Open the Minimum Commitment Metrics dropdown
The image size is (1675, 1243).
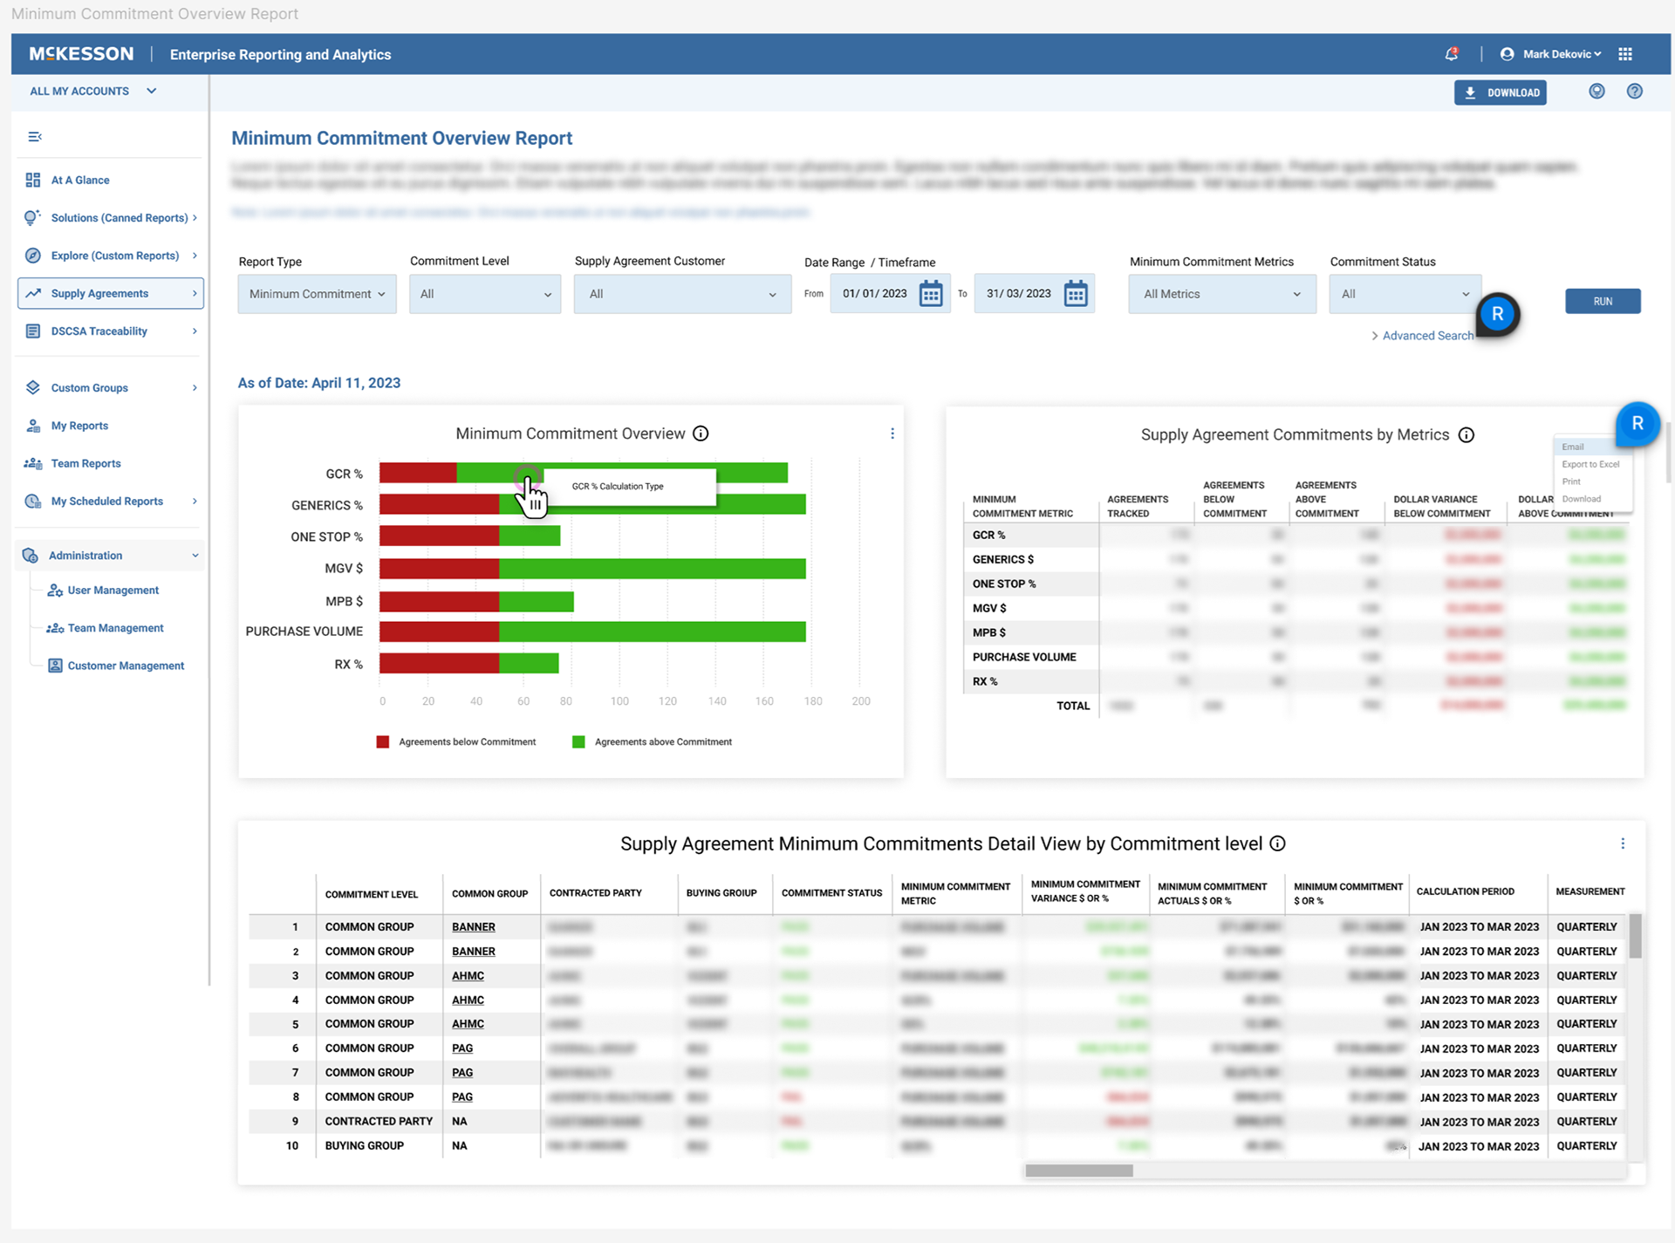1221,294
